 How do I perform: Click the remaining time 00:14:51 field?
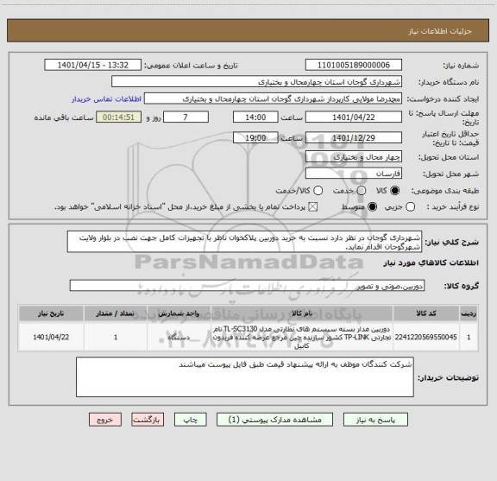pos(118,117)
